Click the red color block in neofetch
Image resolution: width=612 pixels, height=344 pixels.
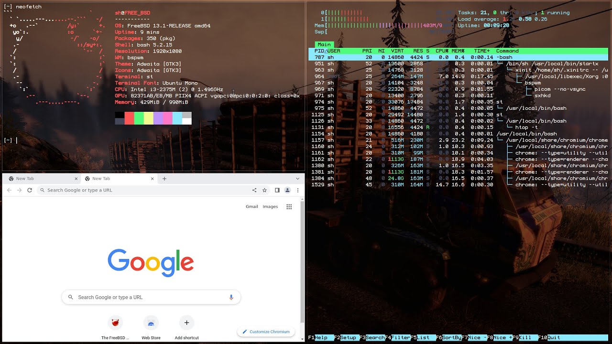(129, 118)
